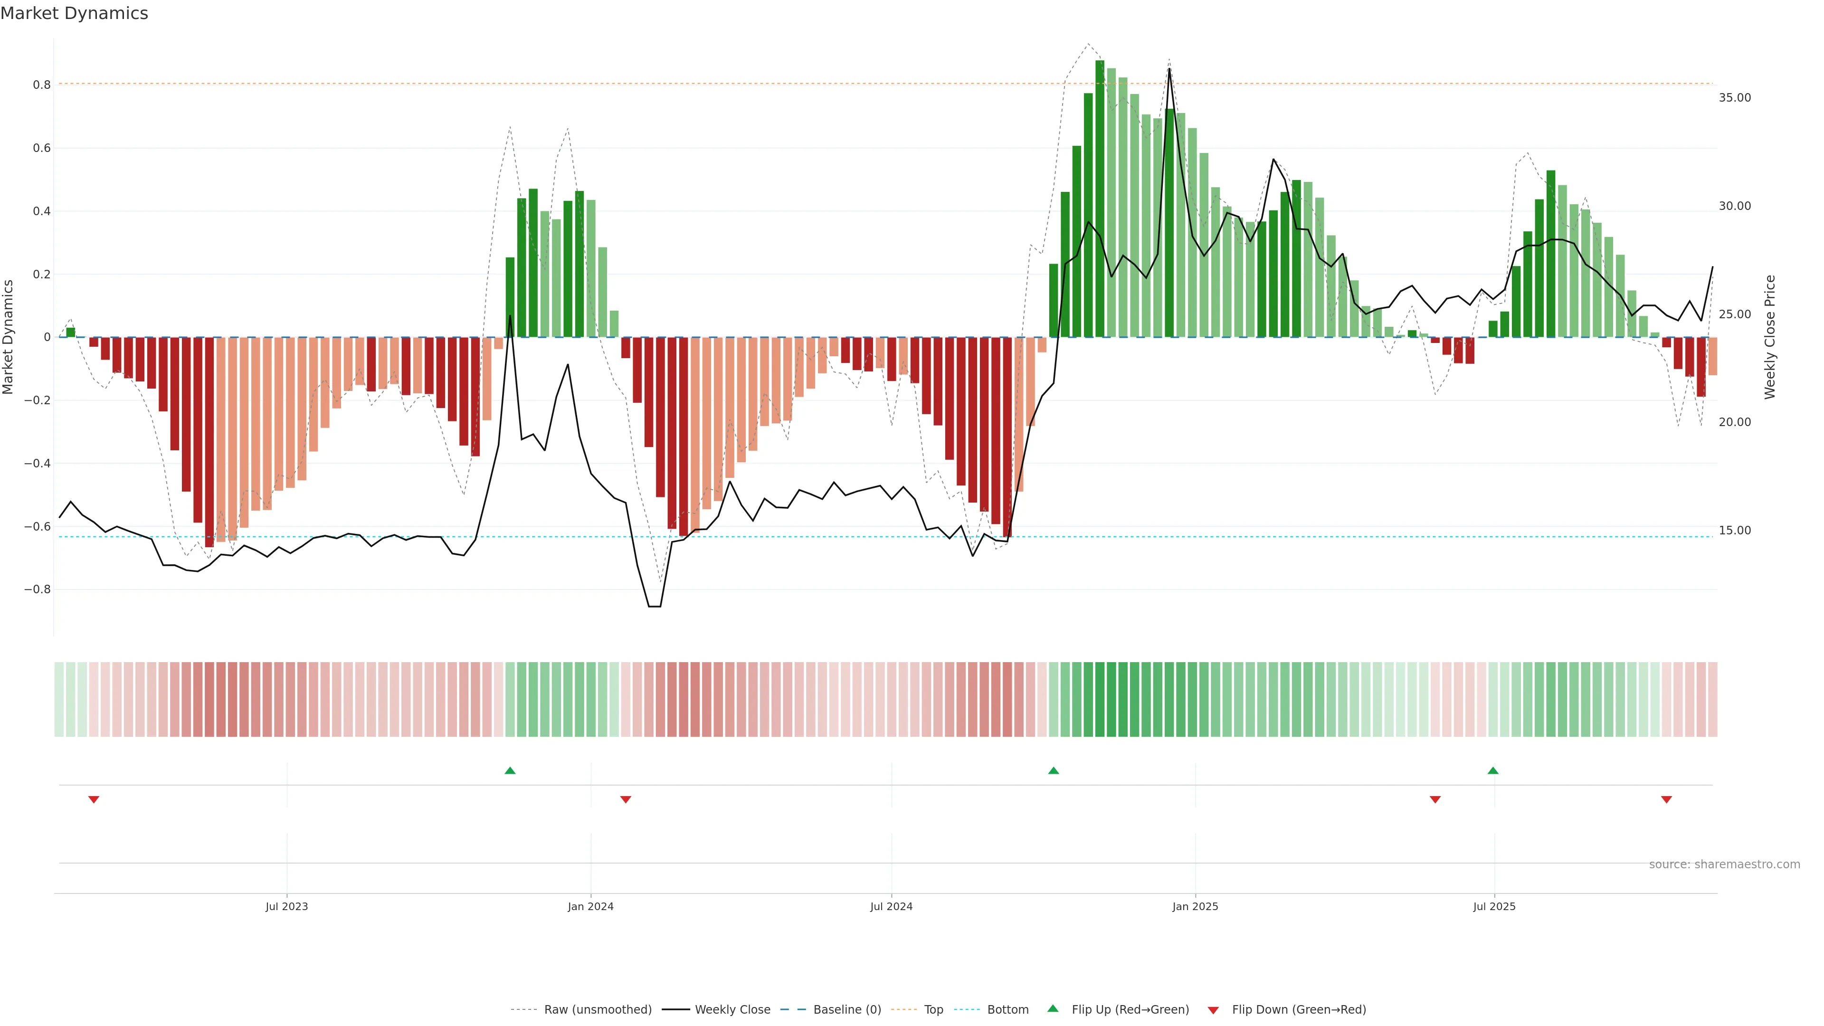Click the Weekly Close Price axis title

[x=1769, y=337]
